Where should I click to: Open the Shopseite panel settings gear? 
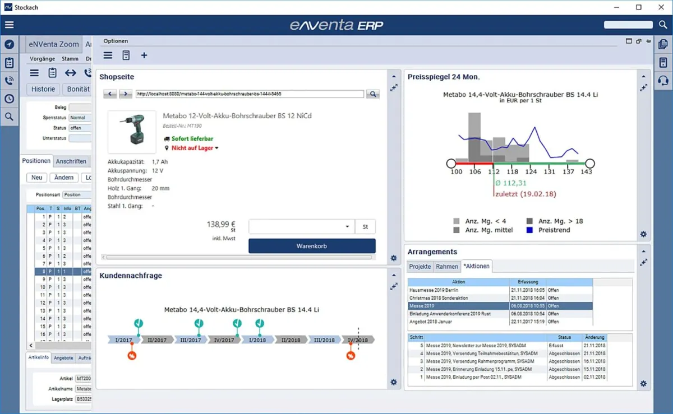coord(394,258)
